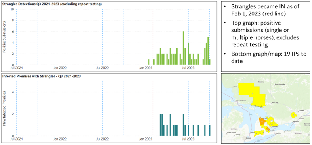This screenshot has width=312, height=145.
Task: Click 'Jul 2021' on the bottom graph x-axis
Action: 17,139
